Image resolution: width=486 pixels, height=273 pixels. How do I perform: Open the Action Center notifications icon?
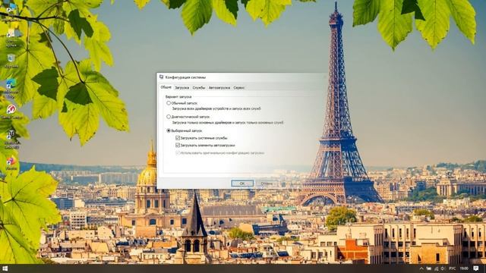tap(476, 268)
